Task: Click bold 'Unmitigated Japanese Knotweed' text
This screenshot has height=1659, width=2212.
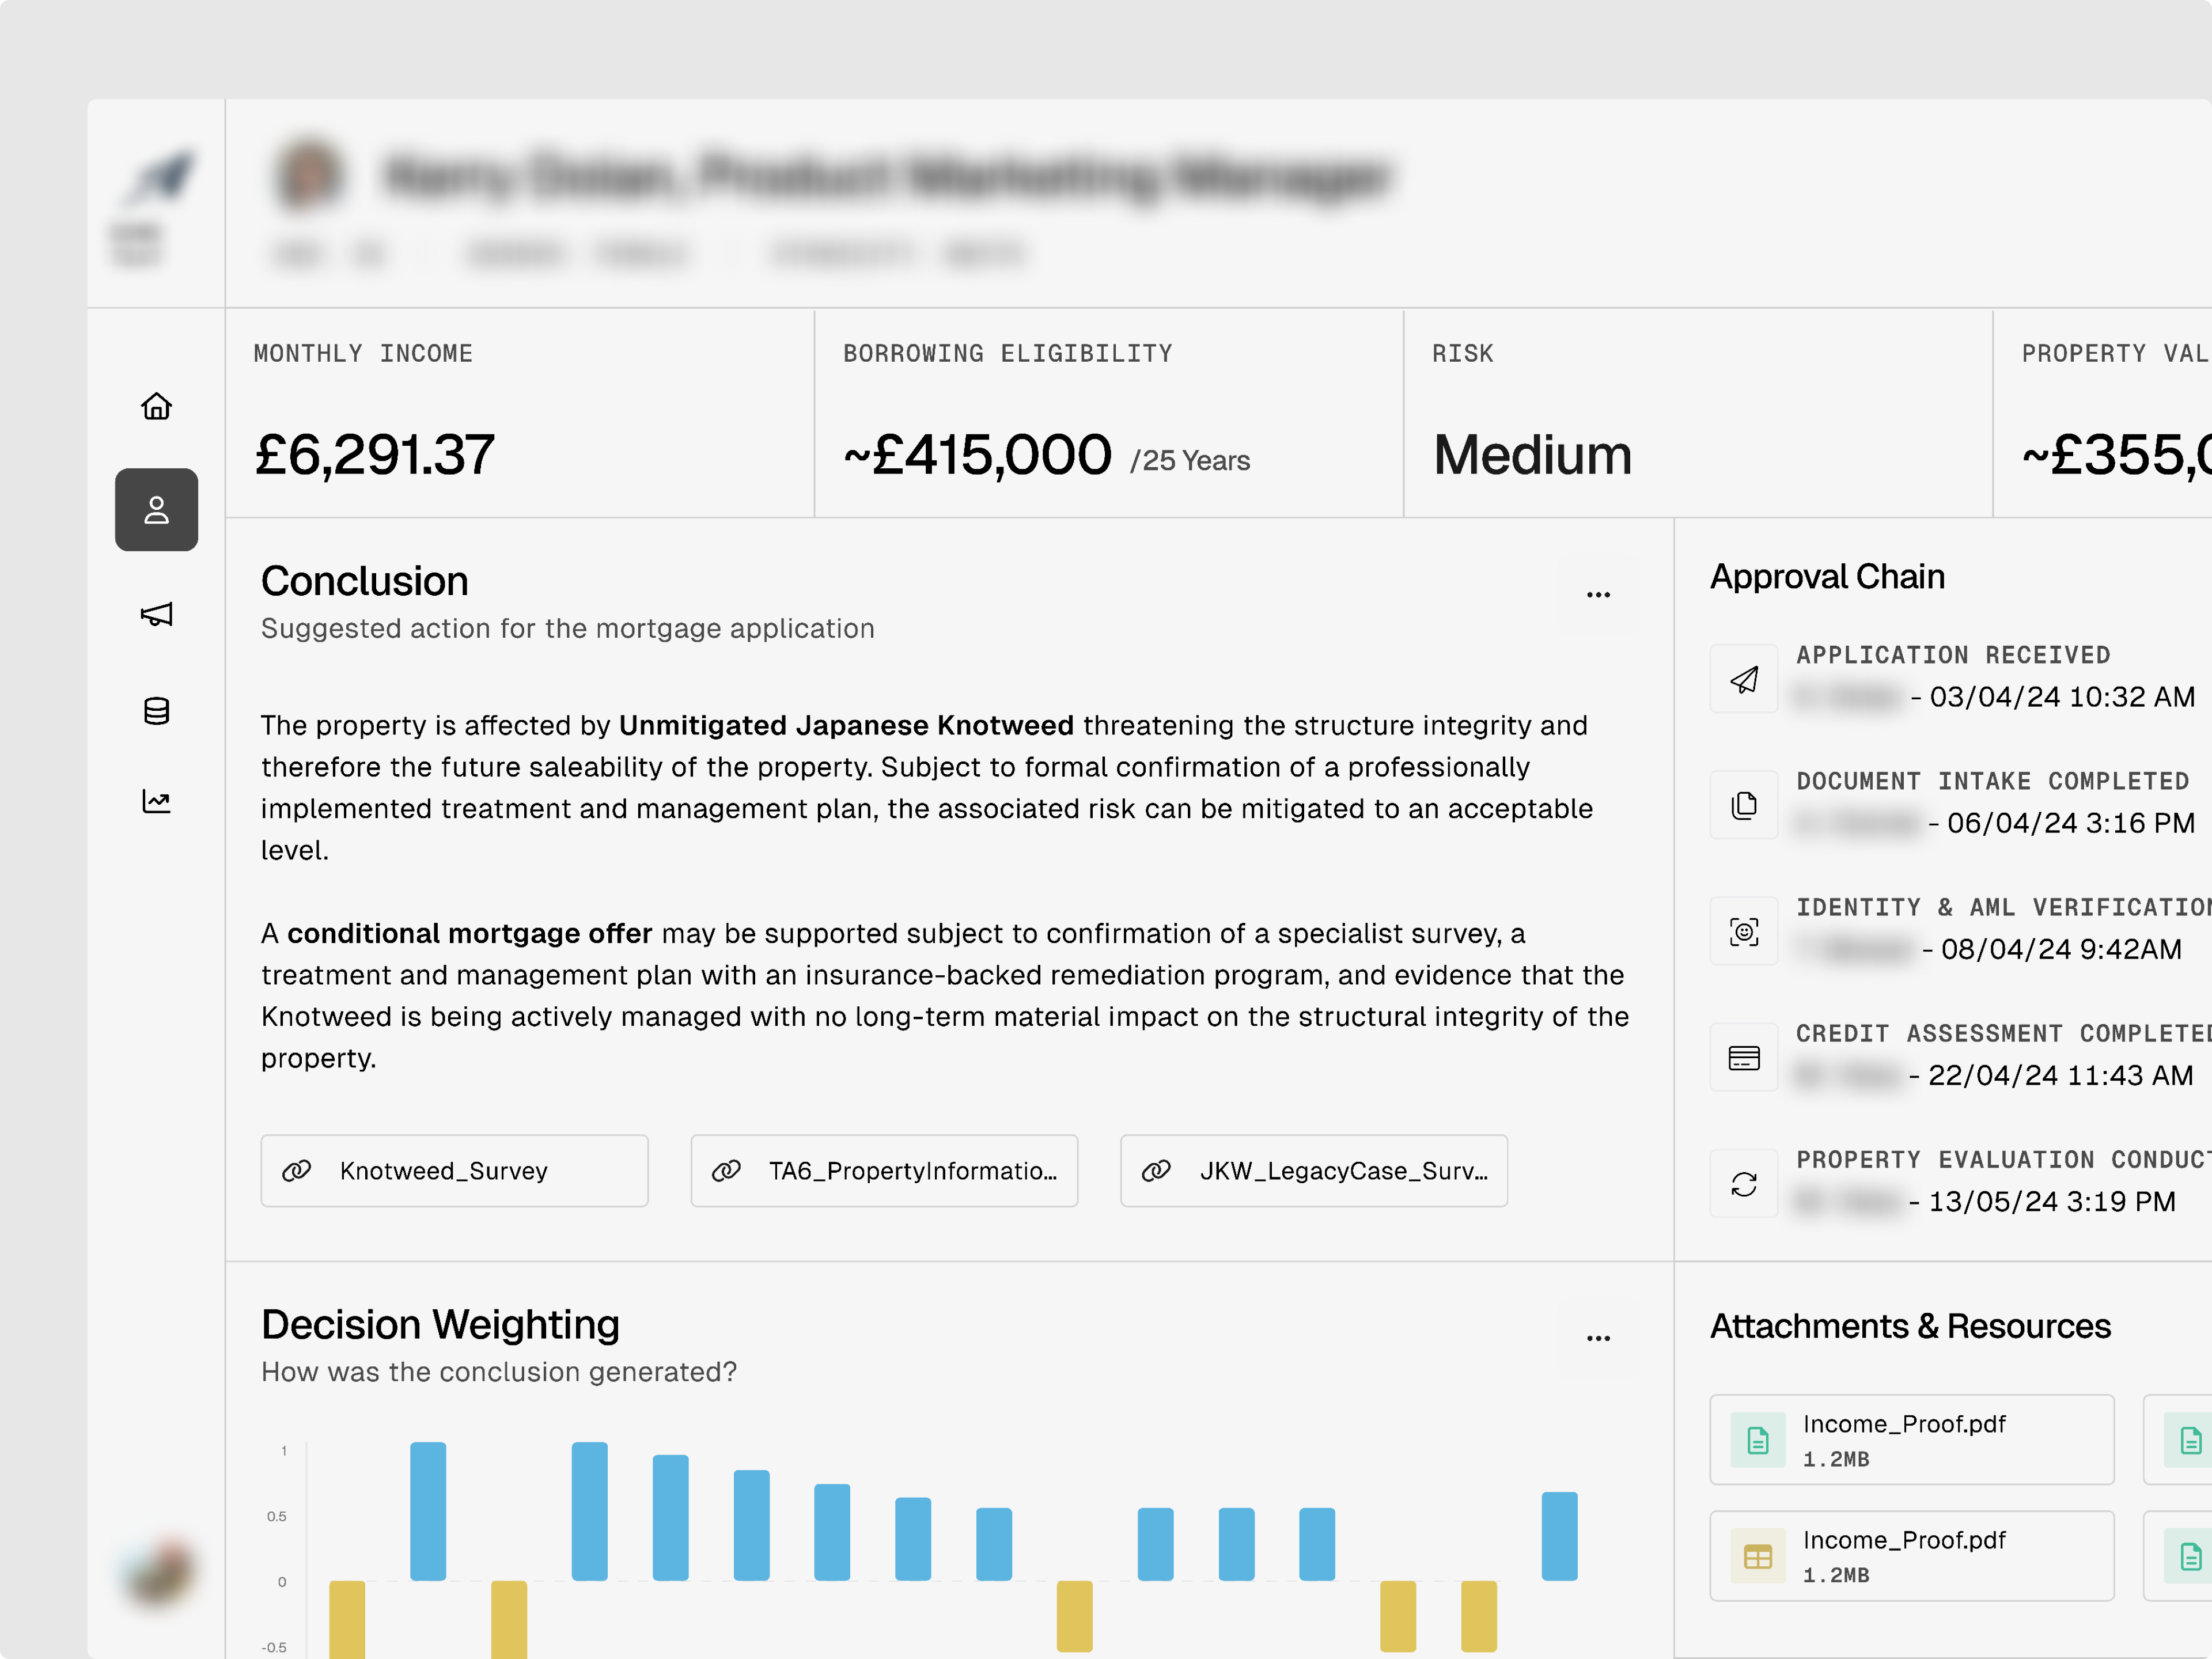Action: pos(846,725)
